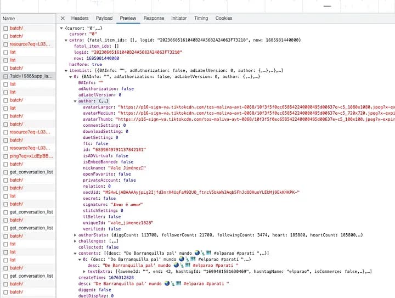The image size is (395, 298).
Task: Click the BAInfo: "" row
Action: click(x=91, y=83)
